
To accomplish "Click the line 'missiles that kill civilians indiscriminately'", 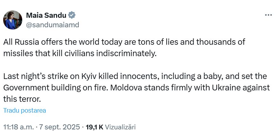I will point(80,53).
